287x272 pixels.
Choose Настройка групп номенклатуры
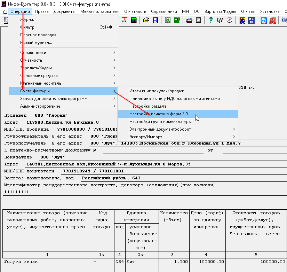[178, 122]
